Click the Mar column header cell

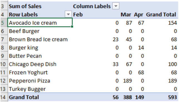[x=126, y=15]
